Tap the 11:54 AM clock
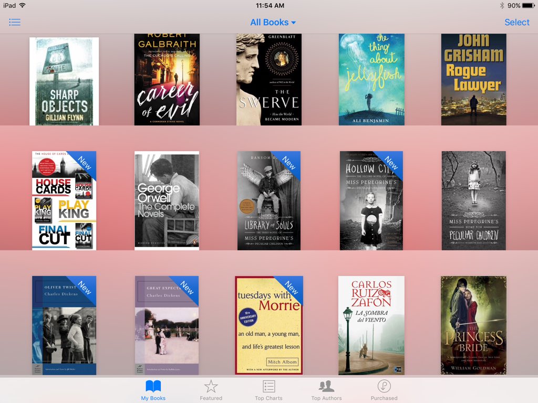 [270, 5]
